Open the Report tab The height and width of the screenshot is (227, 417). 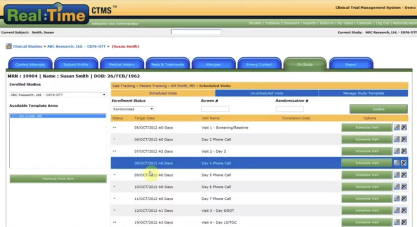click(351, 64)
